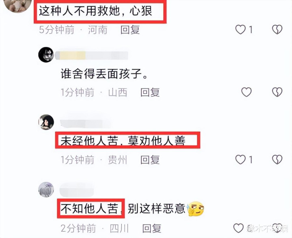Open the black-haired anime girl avatar
Image resolution: width=292 pixels, height=238 pixels.
tap(46, 122)
